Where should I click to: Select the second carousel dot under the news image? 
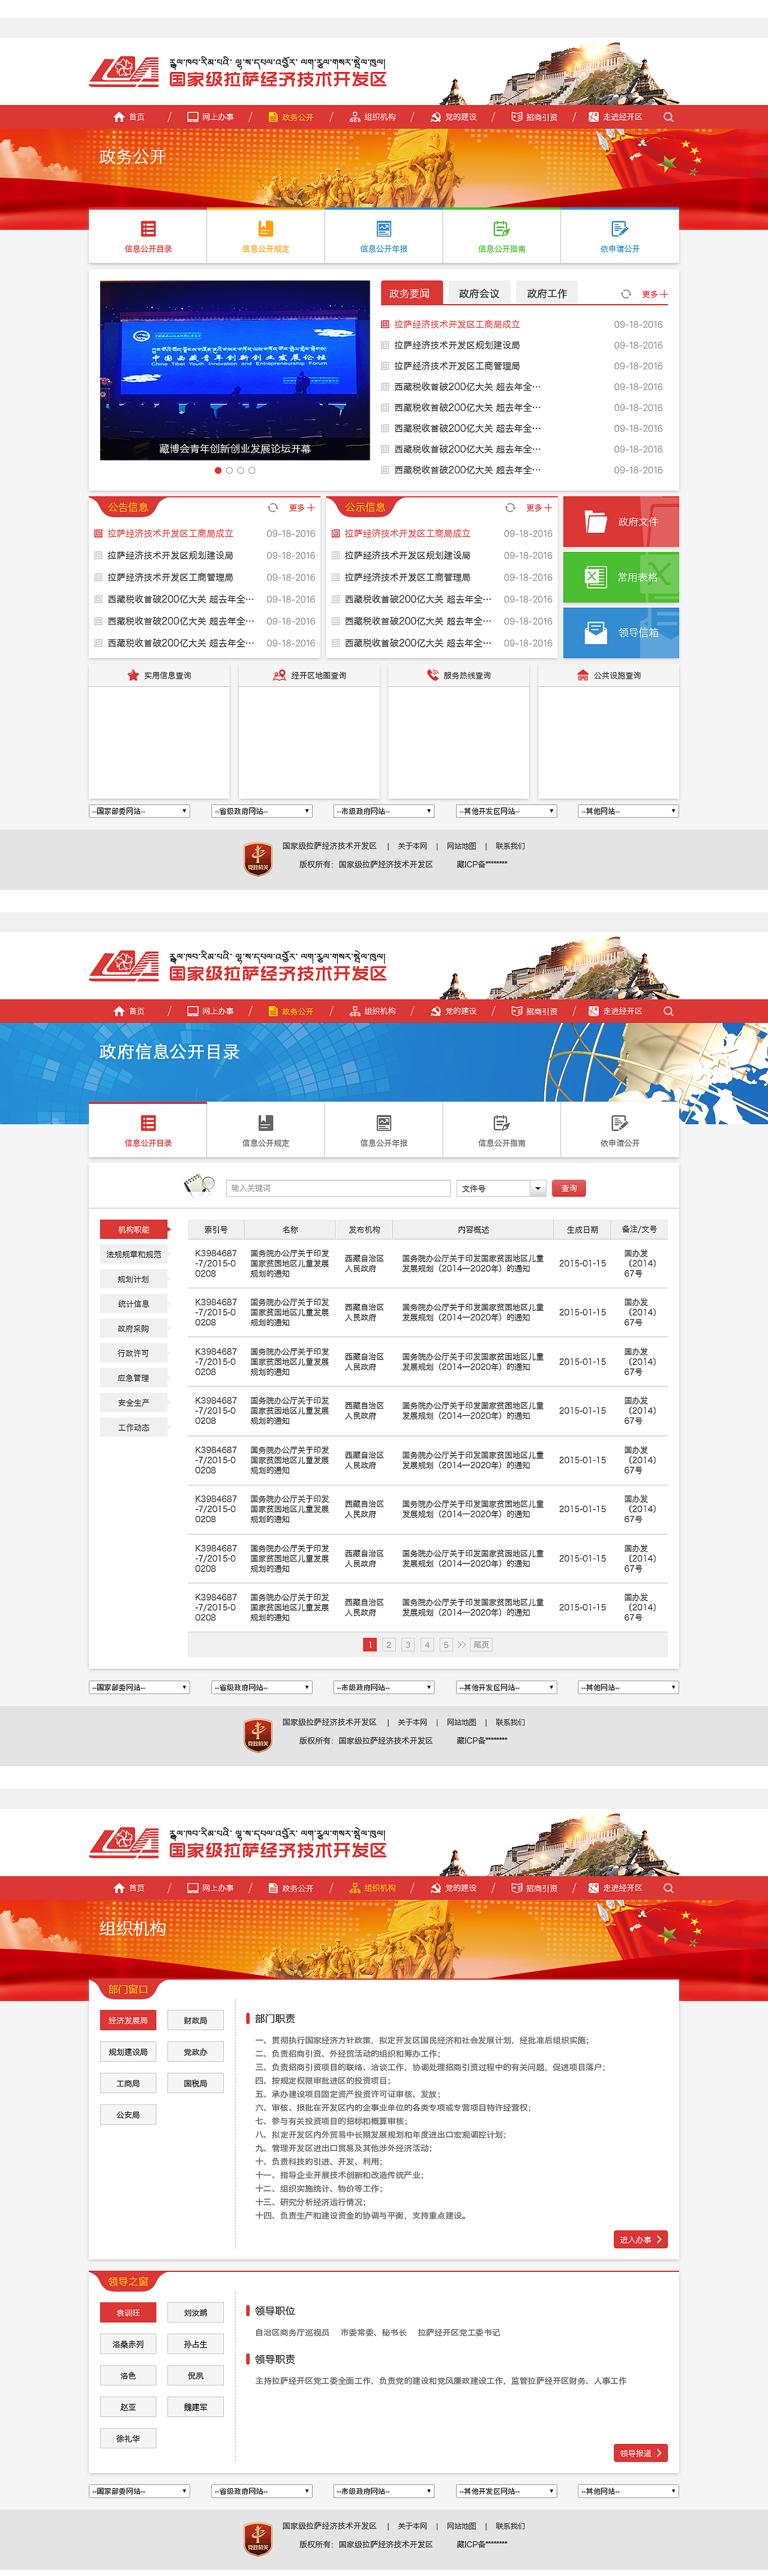pos(229,470)
